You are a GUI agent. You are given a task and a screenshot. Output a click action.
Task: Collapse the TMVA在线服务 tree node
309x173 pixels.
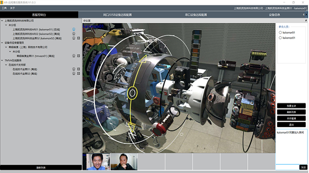point(2,60)
